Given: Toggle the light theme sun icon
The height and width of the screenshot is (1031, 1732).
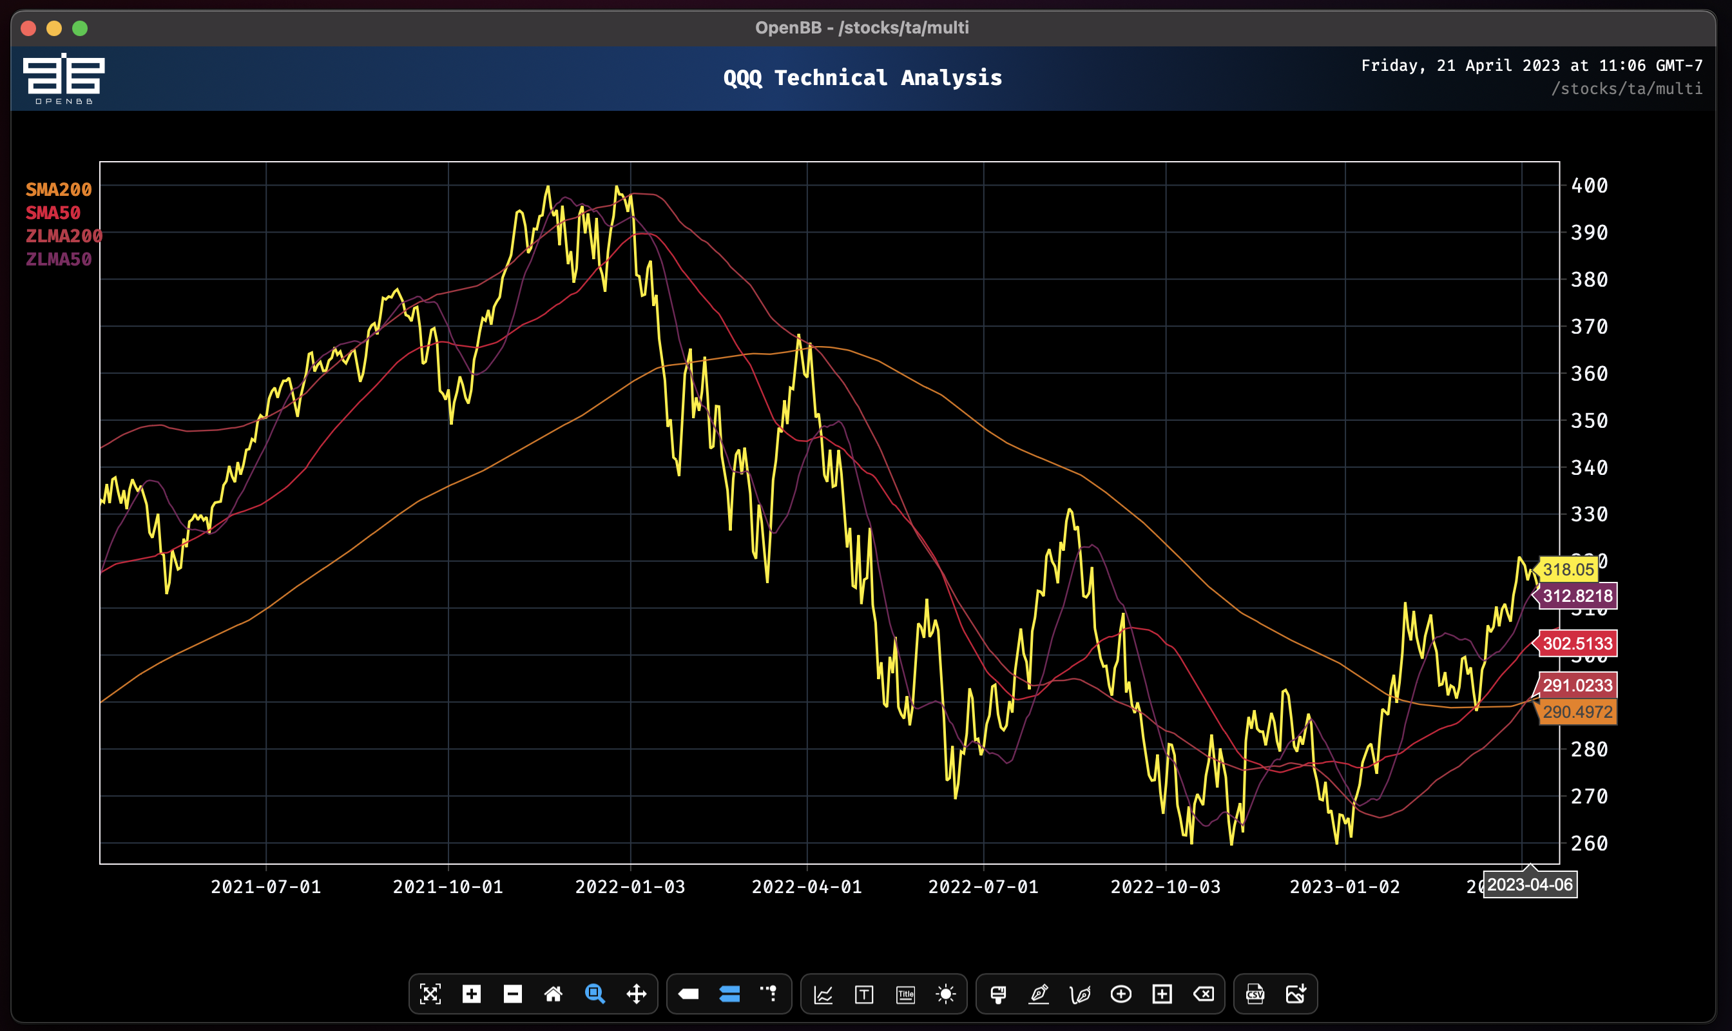Looking at the screenshot, I should point(945,994).
